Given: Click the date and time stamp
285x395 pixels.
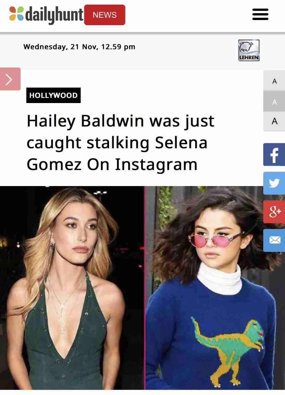Looking at the screenshot, I should (x=79, y=47).
